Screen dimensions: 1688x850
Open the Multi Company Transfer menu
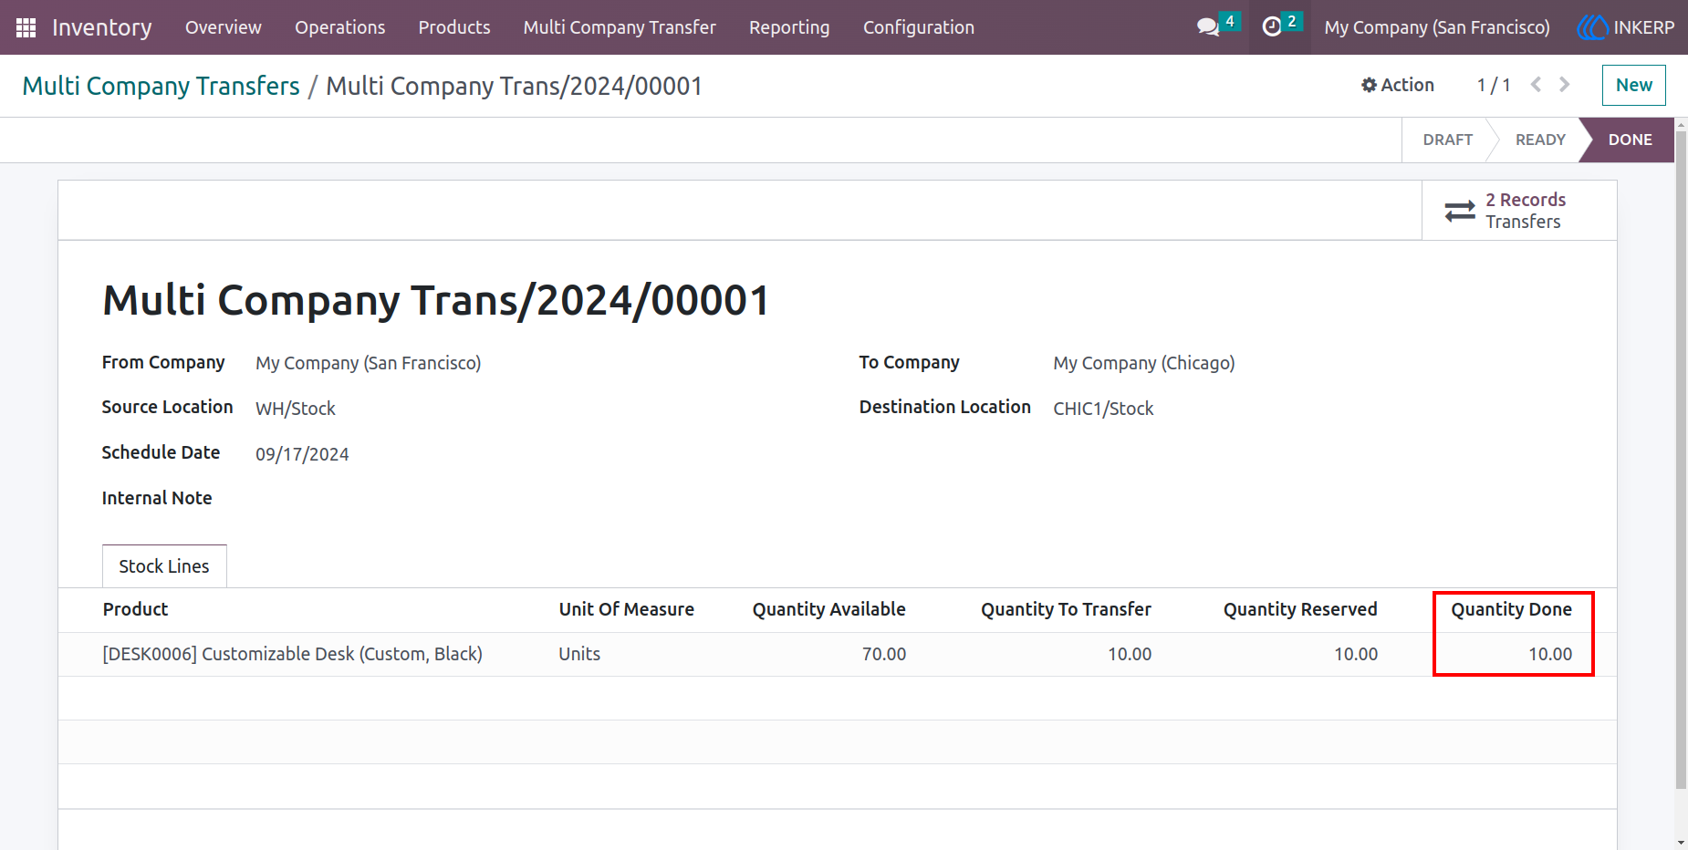620,27
